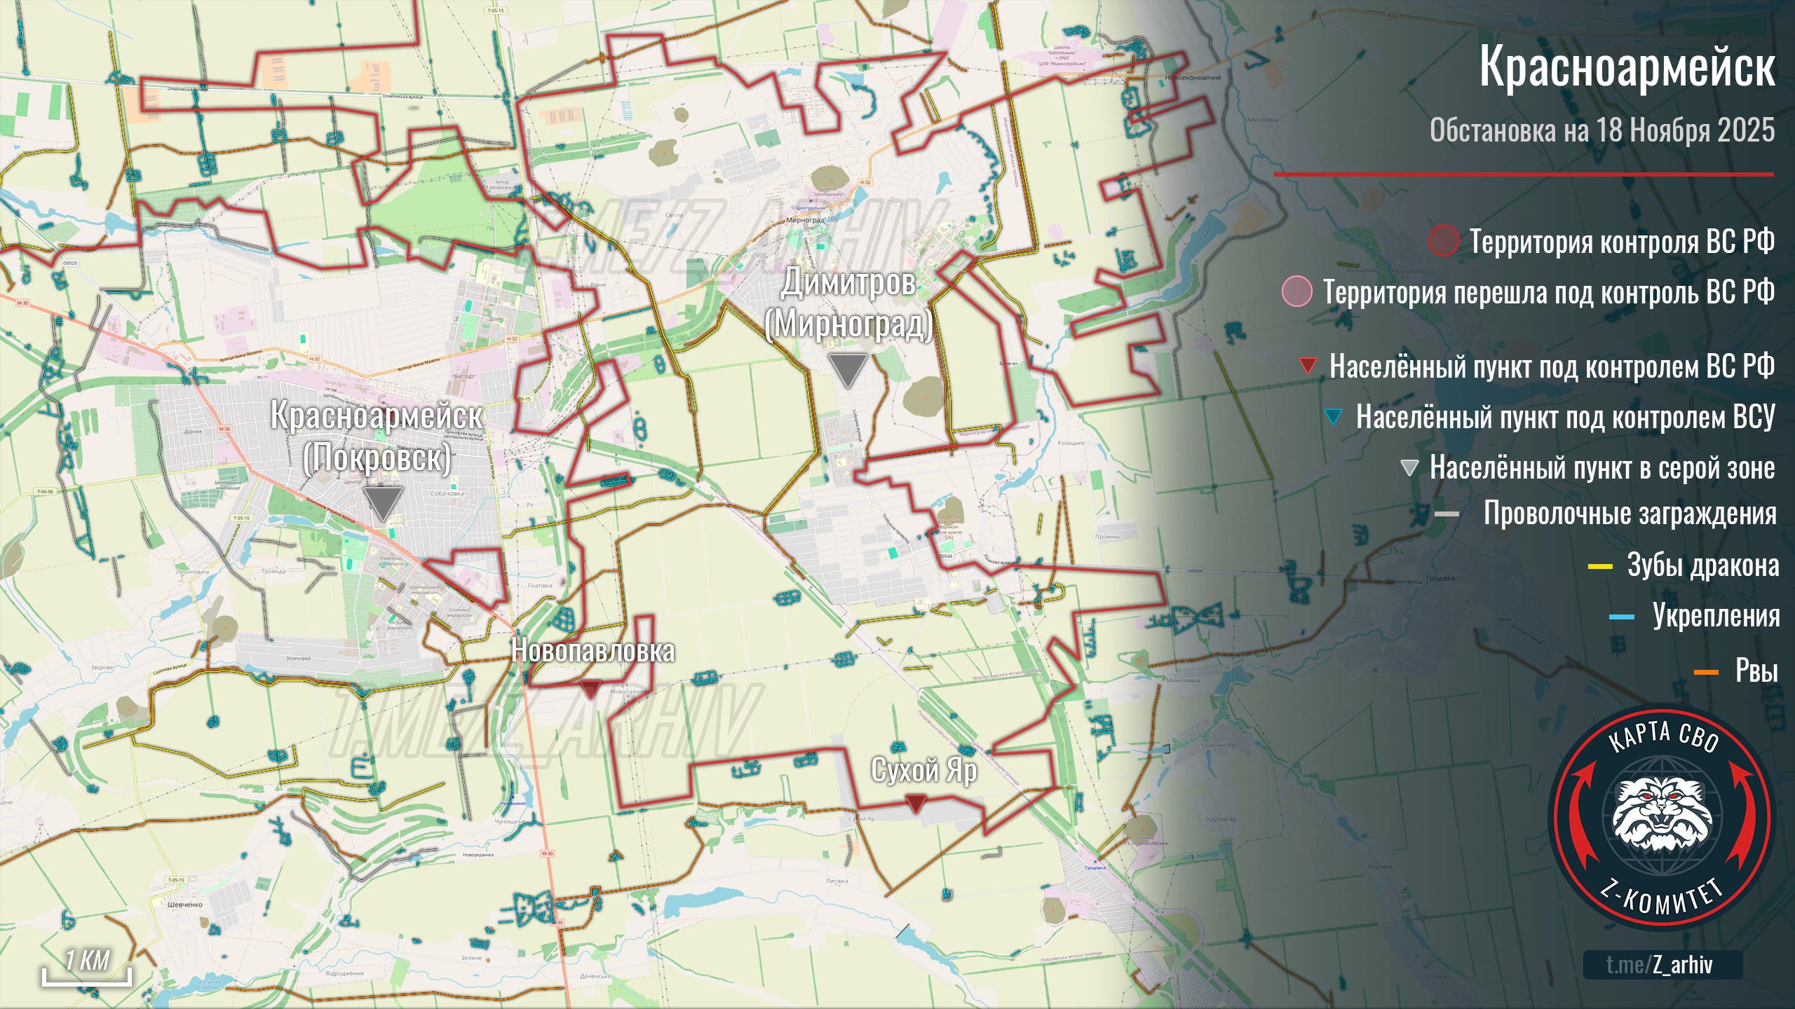Click the pink circle for Территория перешла под контроль
The image size is (1795, 1009).
tap(1296, 291)
